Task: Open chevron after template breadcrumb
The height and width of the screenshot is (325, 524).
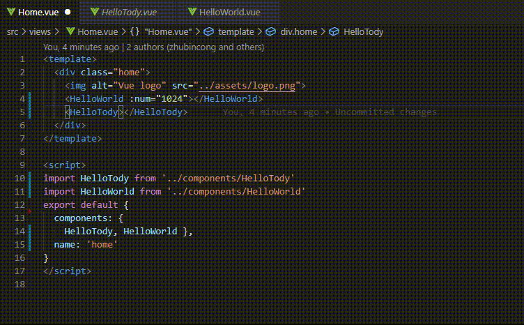Action: [x=260, y=32]
